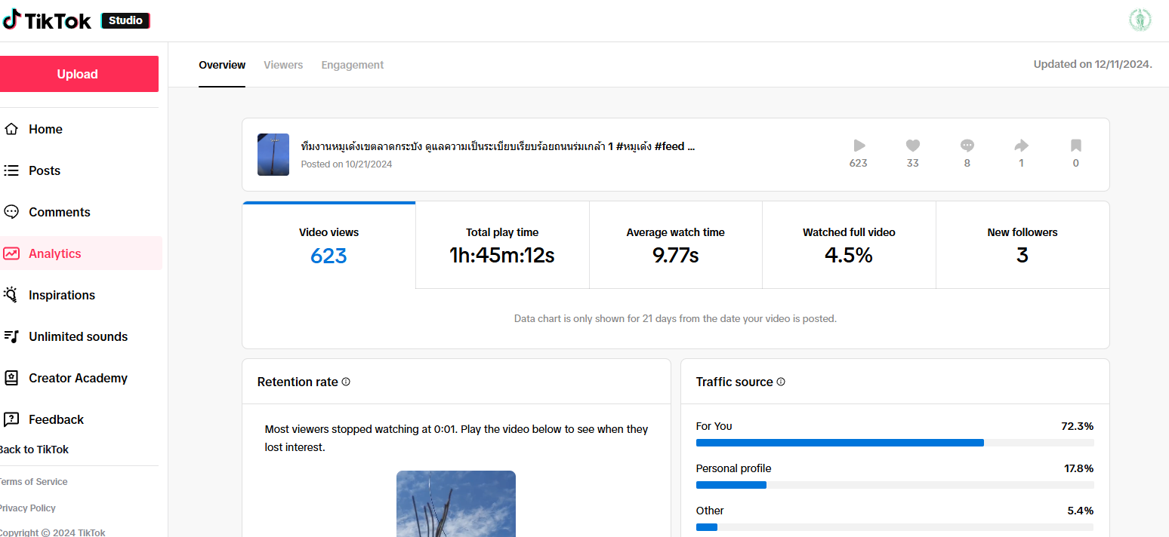Click info icon beside Traffic source
Image resolution: width=1169 pixels, height=537 pixels.
[781, 382]
